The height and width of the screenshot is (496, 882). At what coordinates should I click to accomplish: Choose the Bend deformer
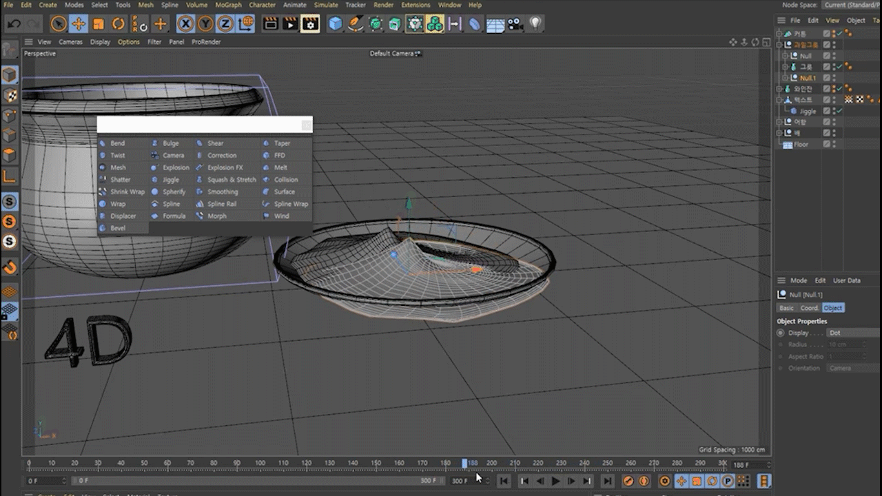click(118, 143)
